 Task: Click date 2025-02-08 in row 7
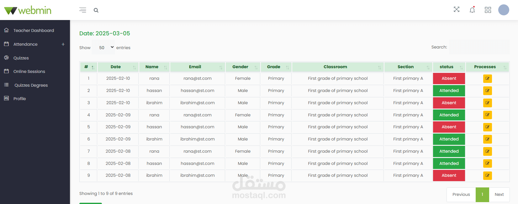click(118, 151)
